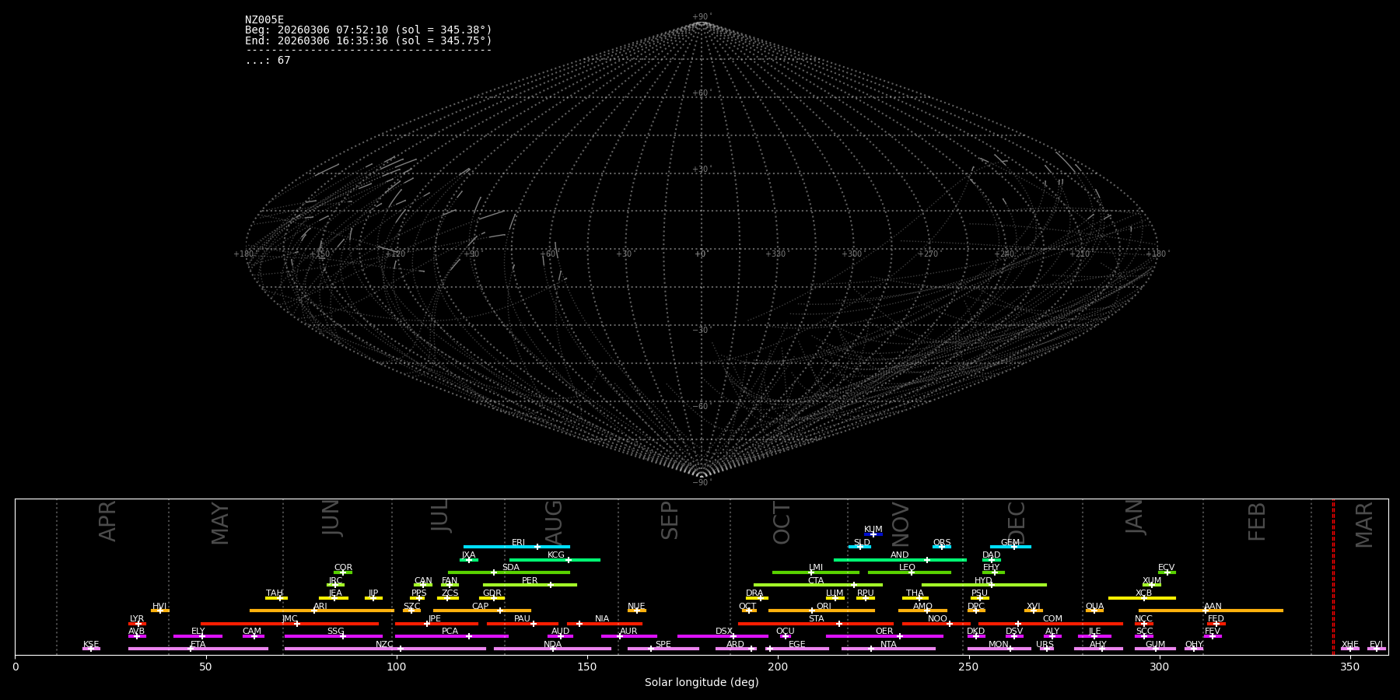Image resolution: width=1400 pixels, height=700 pixels.
Task: Click the ARI shower label
Action: [320, 607]
